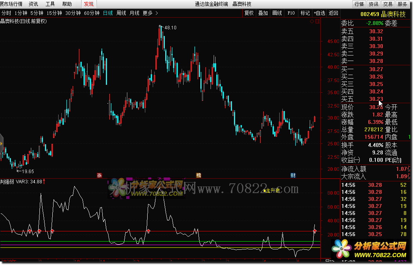414x265 pixels.
Task: Open the 画线 drawing tool
Action: point(277,13)
